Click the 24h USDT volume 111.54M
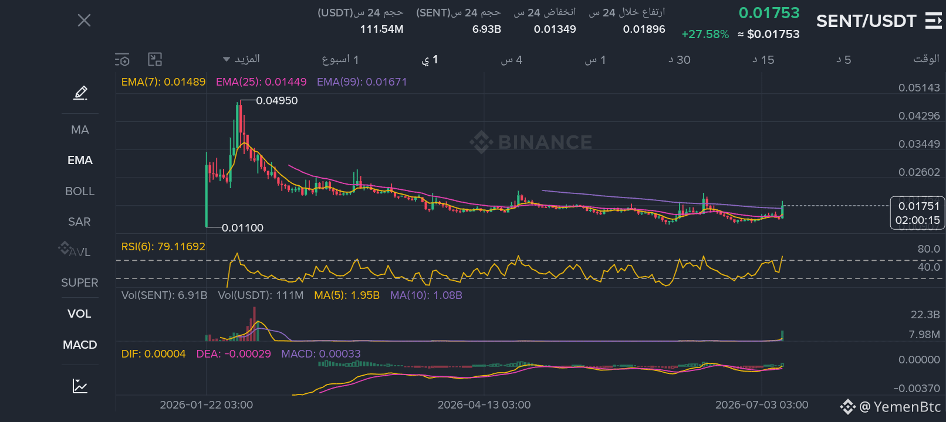 pos(381,29)
